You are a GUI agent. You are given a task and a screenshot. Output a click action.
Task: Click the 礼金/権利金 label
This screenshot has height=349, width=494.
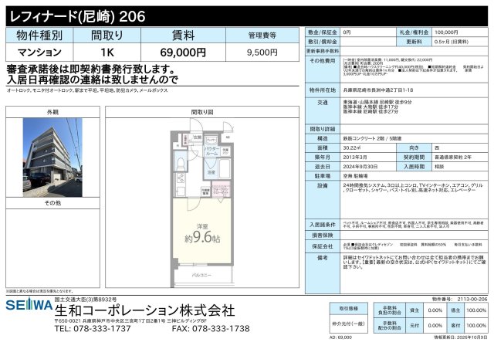(x=414, y=32)
